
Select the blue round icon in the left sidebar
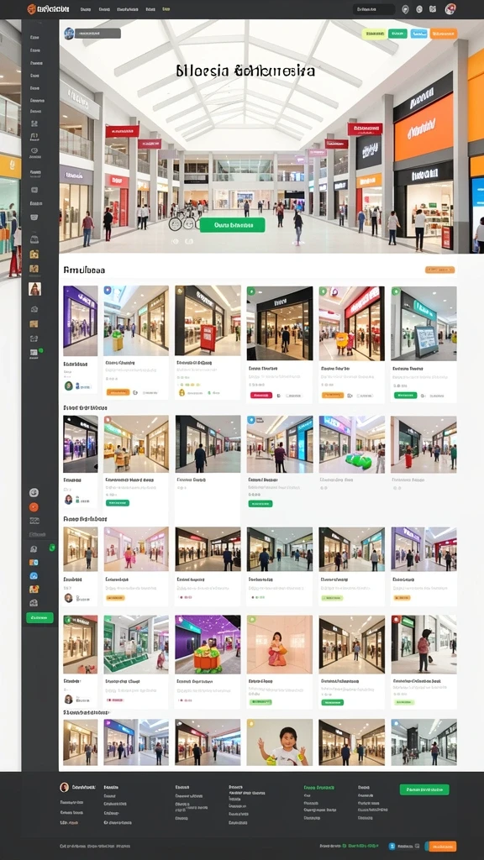pyautogui.click(x=34, y=576)
